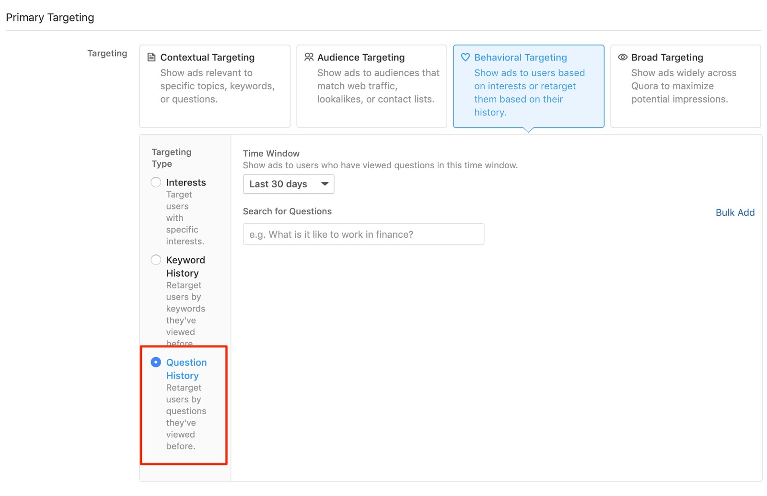The image size is (767, 496).
Task: Switch to the Audience Targeting card
Action: pyautogui.click(x=372, y=86)
